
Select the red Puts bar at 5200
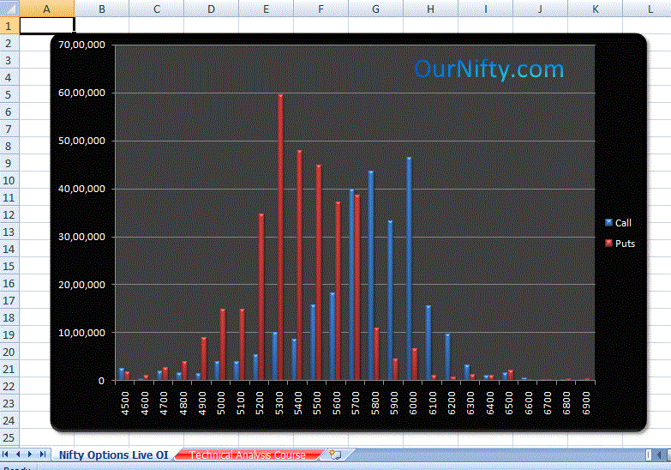[x=261, y=297]
